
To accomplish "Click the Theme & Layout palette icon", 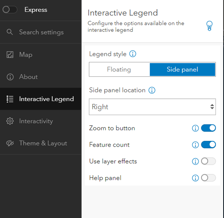I will tap(10, 143).
